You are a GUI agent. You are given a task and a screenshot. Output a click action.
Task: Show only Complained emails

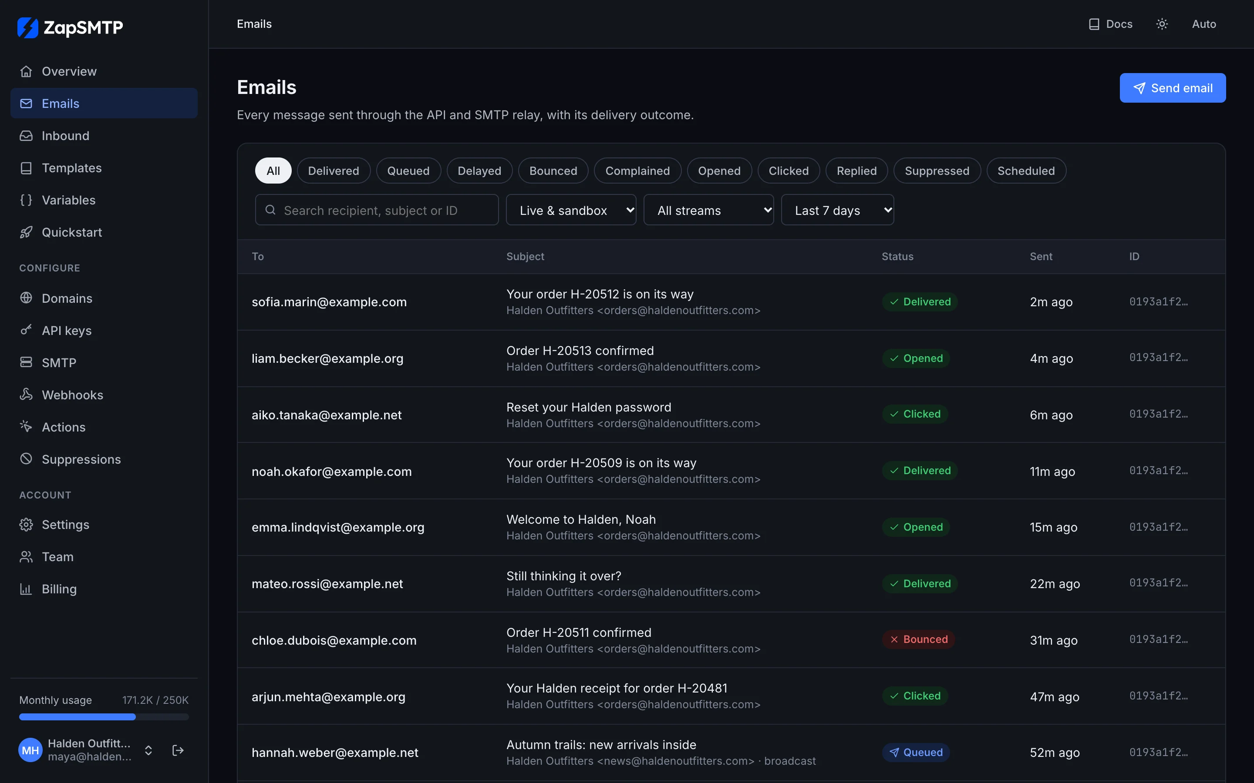637,171
